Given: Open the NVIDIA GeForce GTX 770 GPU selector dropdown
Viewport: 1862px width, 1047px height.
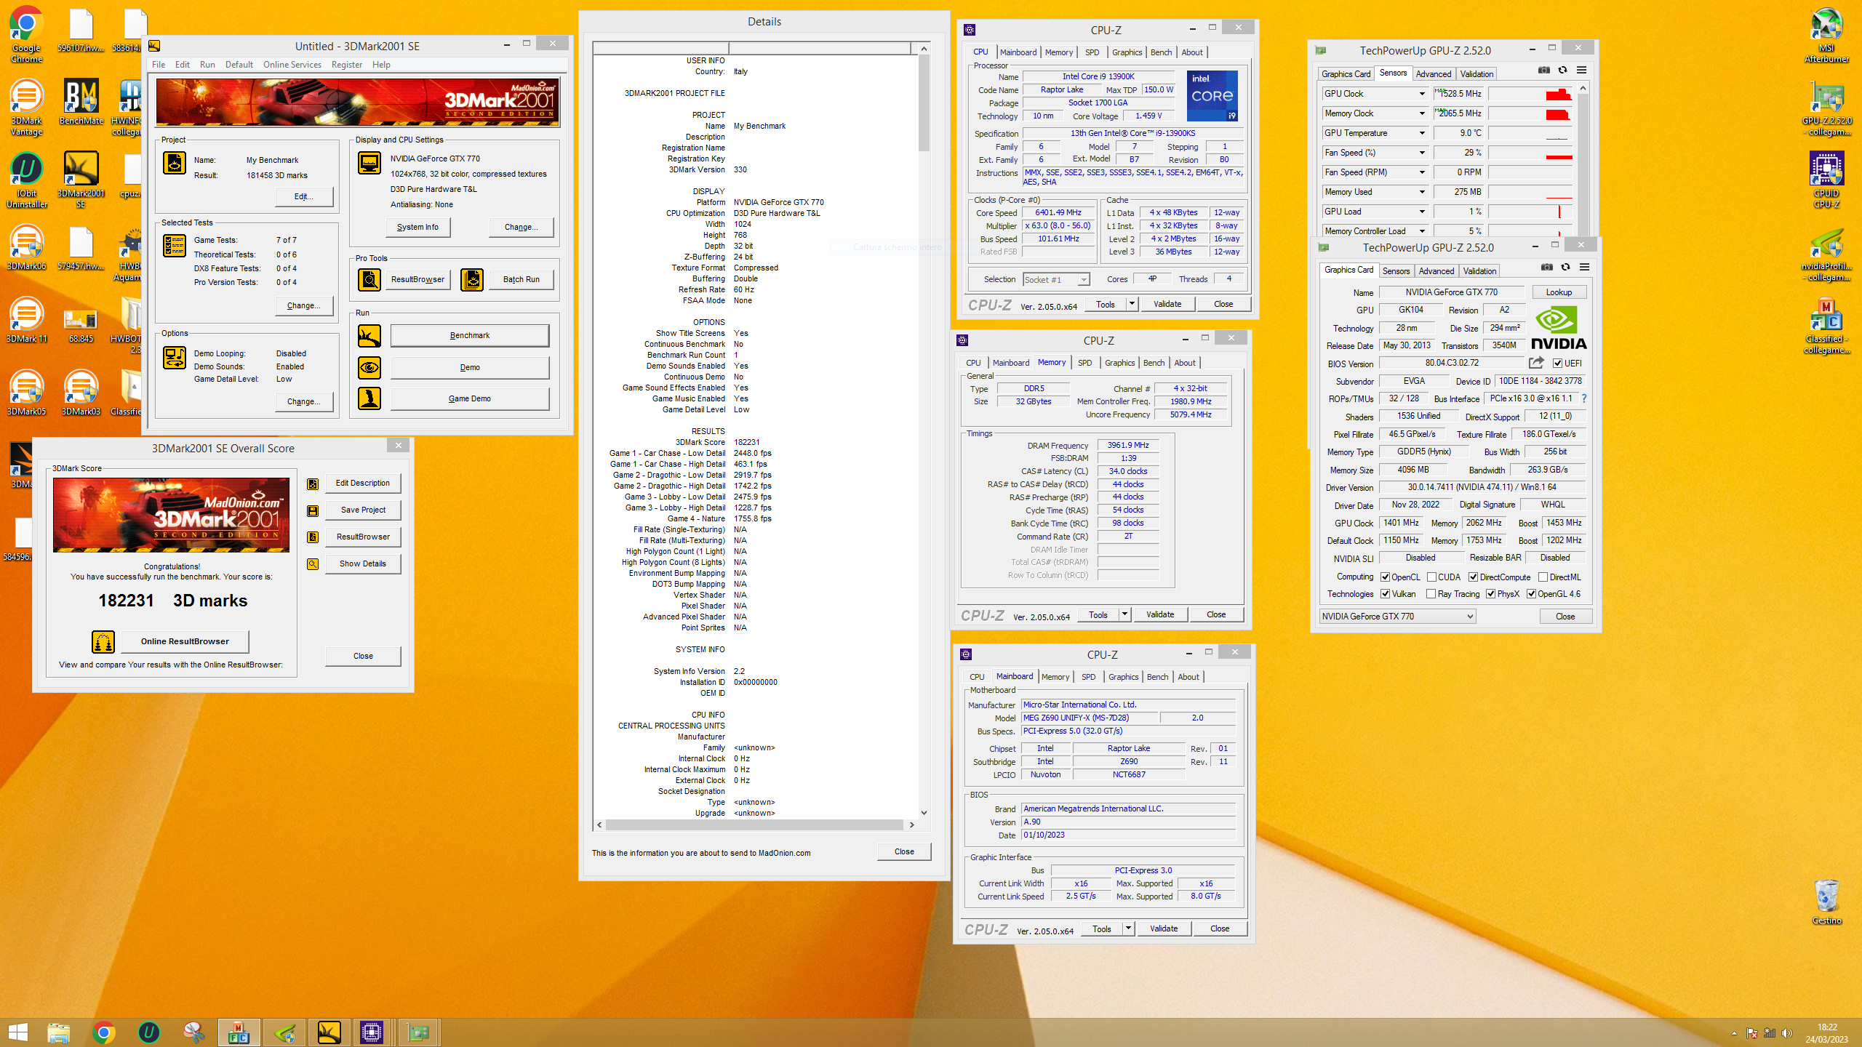Looking at the screenshot, I should point(1397,617).
